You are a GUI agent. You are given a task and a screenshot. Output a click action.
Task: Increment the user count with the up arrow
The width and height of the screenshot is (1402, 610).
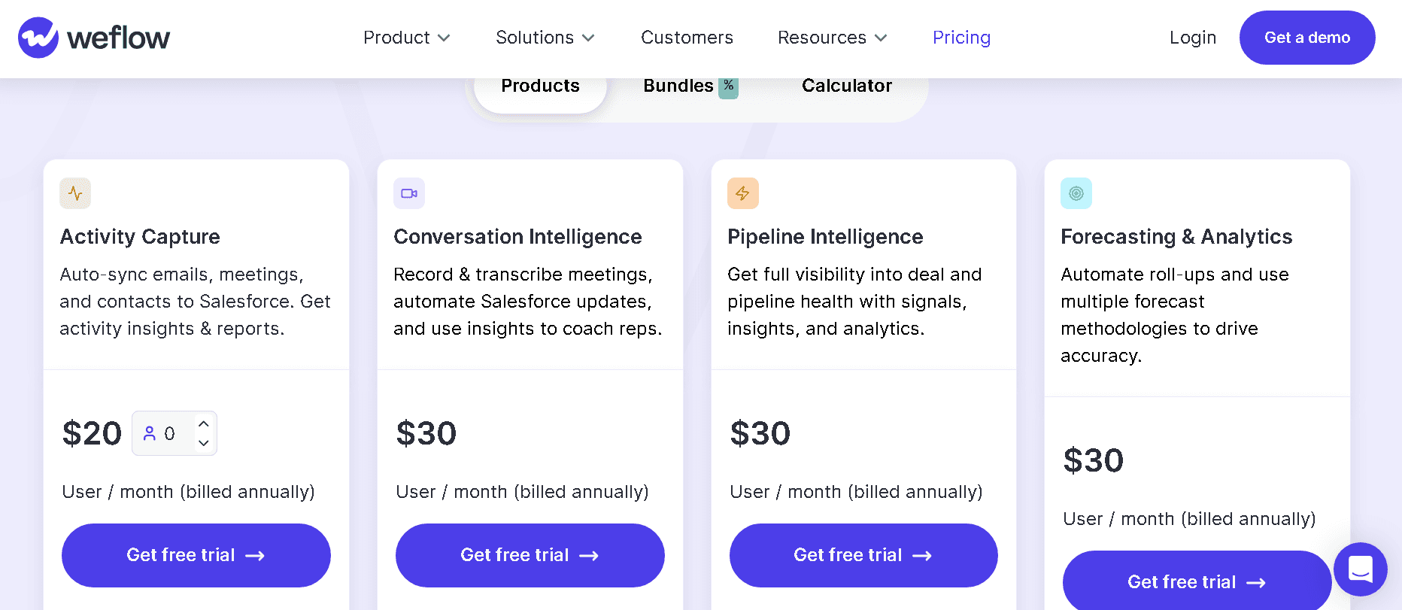click(x=204, y=423)
